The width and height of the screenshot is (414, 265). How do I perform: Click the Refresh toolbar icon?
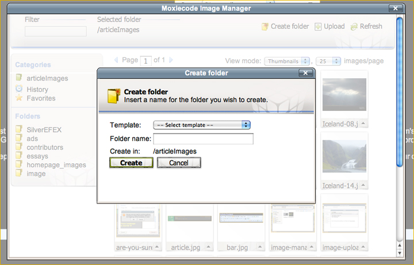[x=354, y=26]
